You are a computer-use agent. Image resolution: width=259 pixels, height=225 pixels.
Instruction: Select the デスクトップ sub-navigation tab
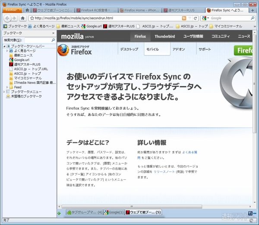click(129, 49)
